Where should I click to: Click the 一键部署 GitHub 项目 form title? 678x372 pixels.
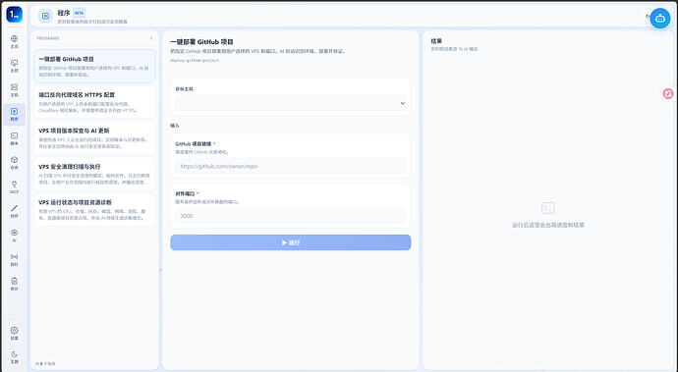pyautogui.click(x=202, y=42)
